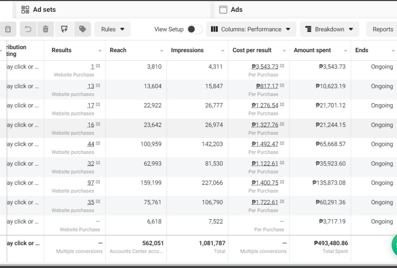
Task: Select impressions value 26,974
Action: pyautogui.click(x=214, y=125)
